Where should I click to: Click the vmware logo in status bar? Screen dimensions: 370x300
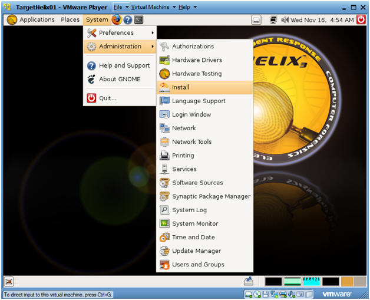coord(337,294)
